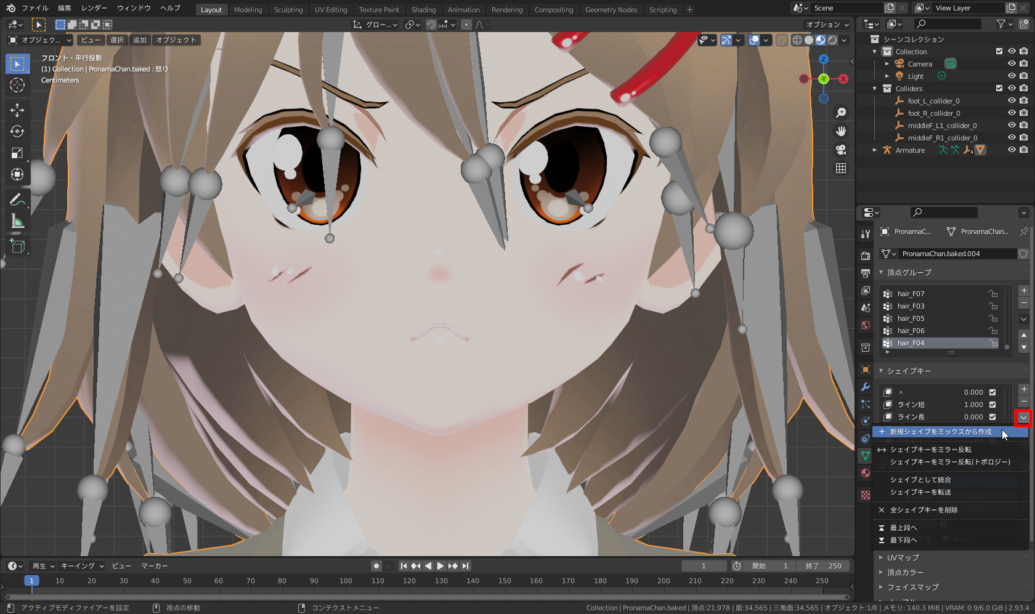Expand the Armature tree item
The height and width of the screenshot is (614, 1035).
pyautogui.click(x=875, y=150)
